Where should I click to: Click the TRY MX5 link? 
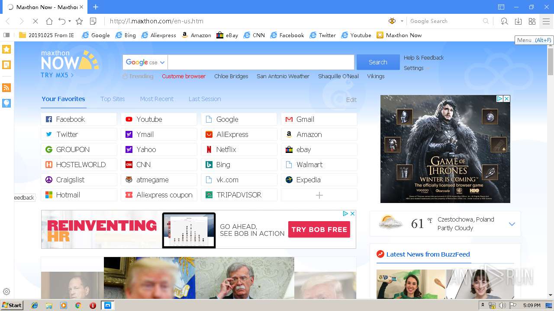57,75
